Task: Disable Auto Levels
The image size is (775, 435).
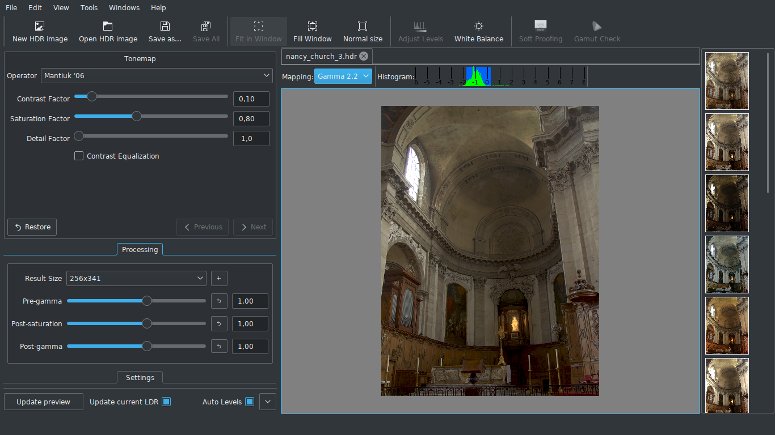Action: click(x=250, y=401)
